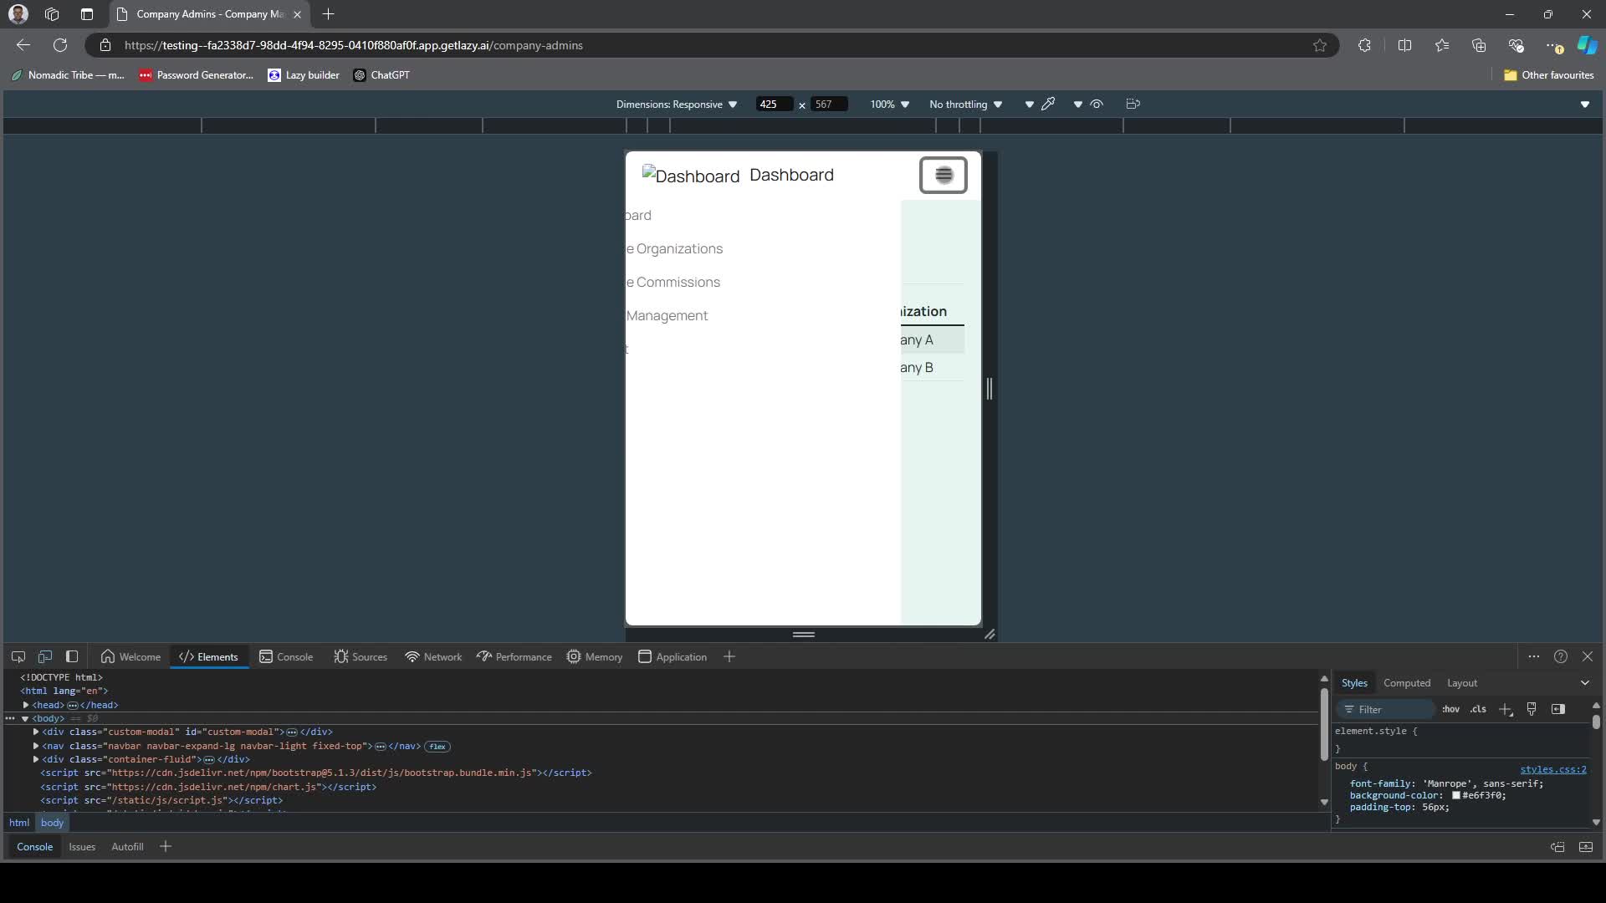
Task: Expand the head element node
Action: [26, 705]
